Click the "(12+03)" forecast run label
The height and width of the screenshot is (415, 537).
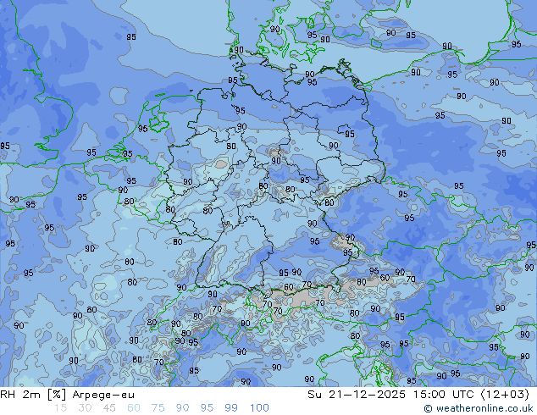[x=505, y=395]
